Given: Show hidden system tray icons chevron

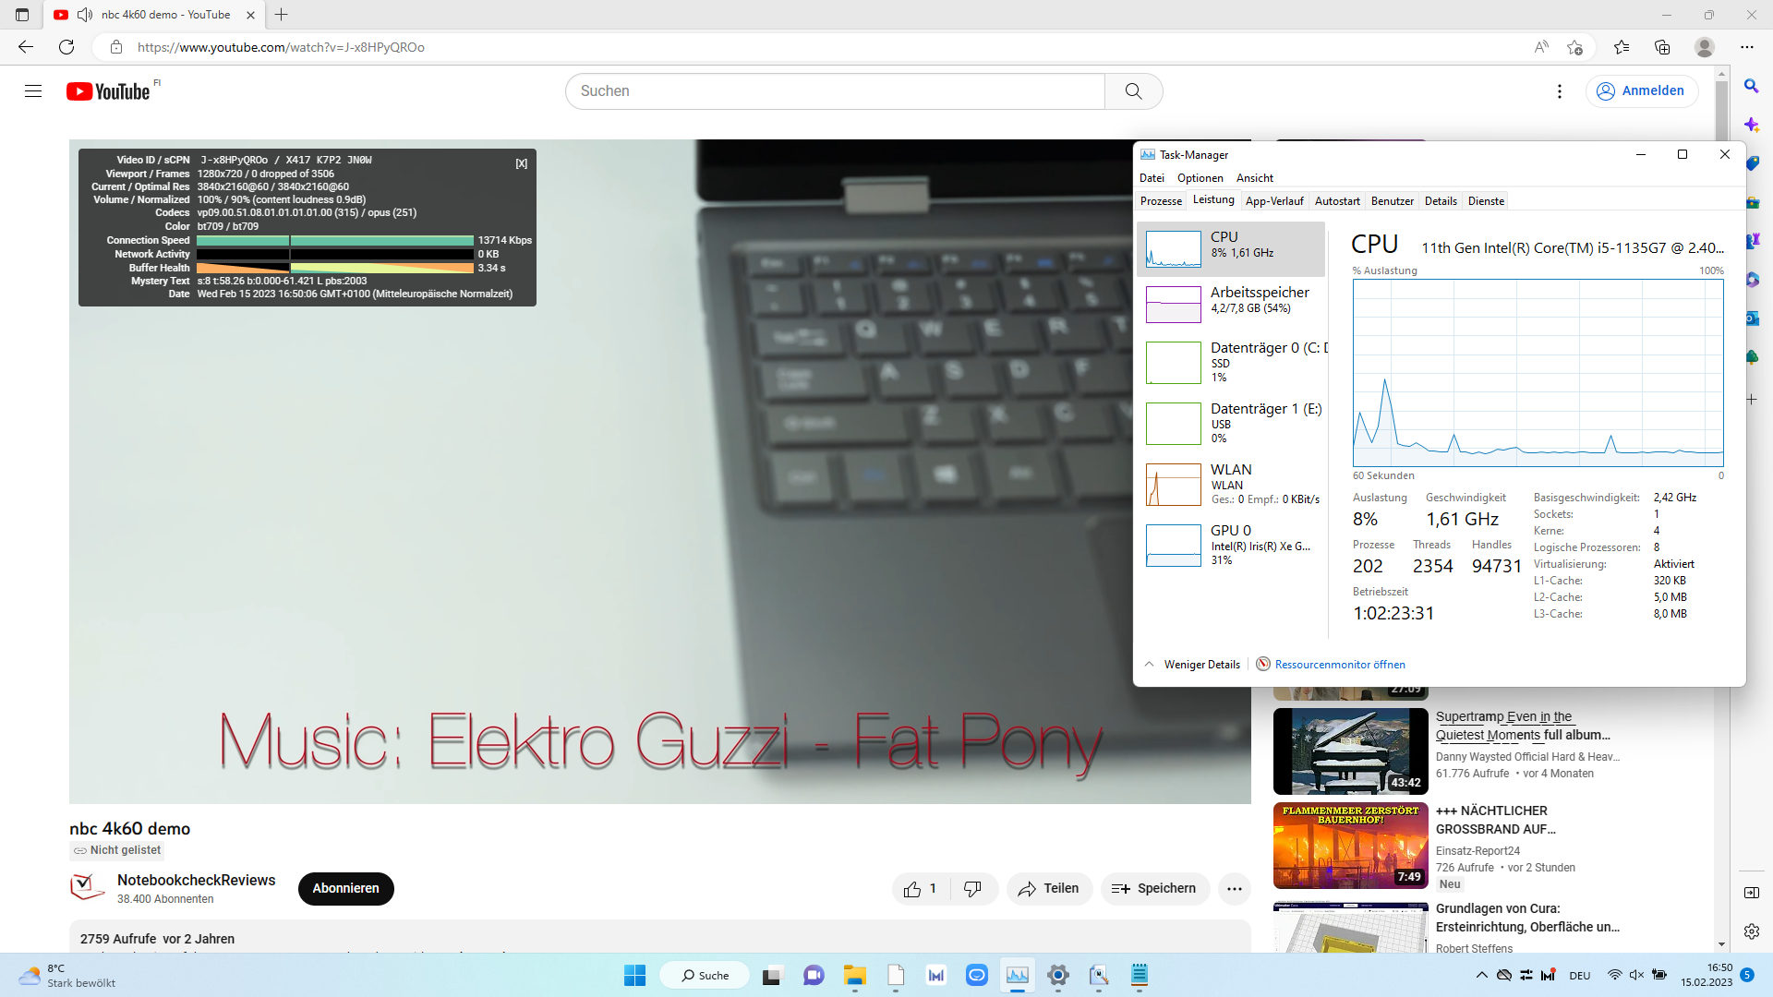Looking at the screenshot, I should pos(1481,975).
